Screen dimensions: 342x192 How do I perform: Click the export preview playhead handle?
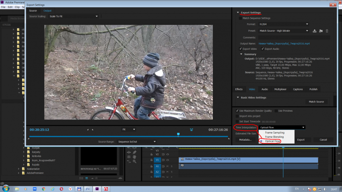178,134
